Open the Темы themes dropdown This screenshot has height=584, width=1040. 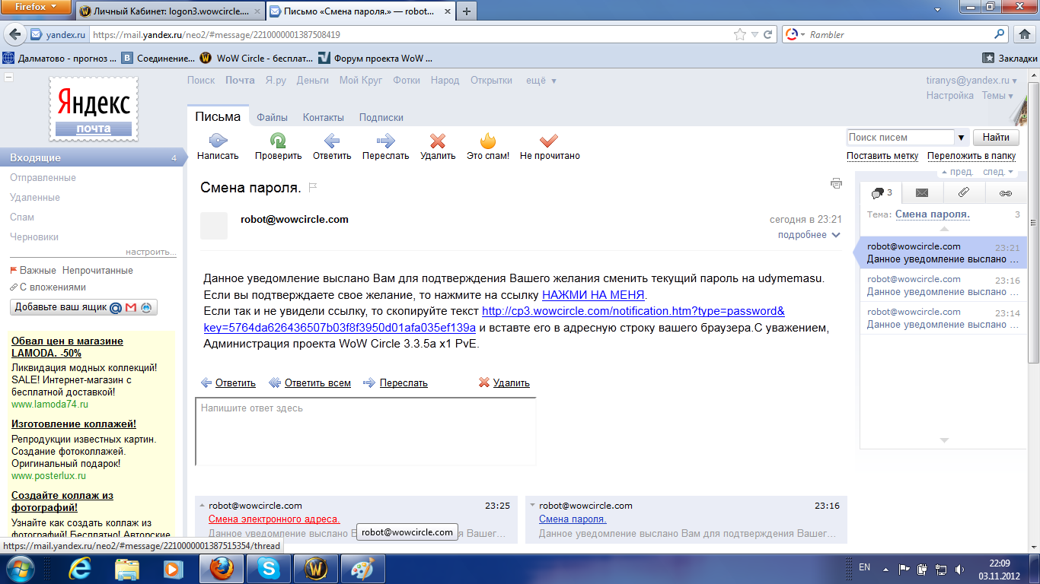tap(997, 95)
